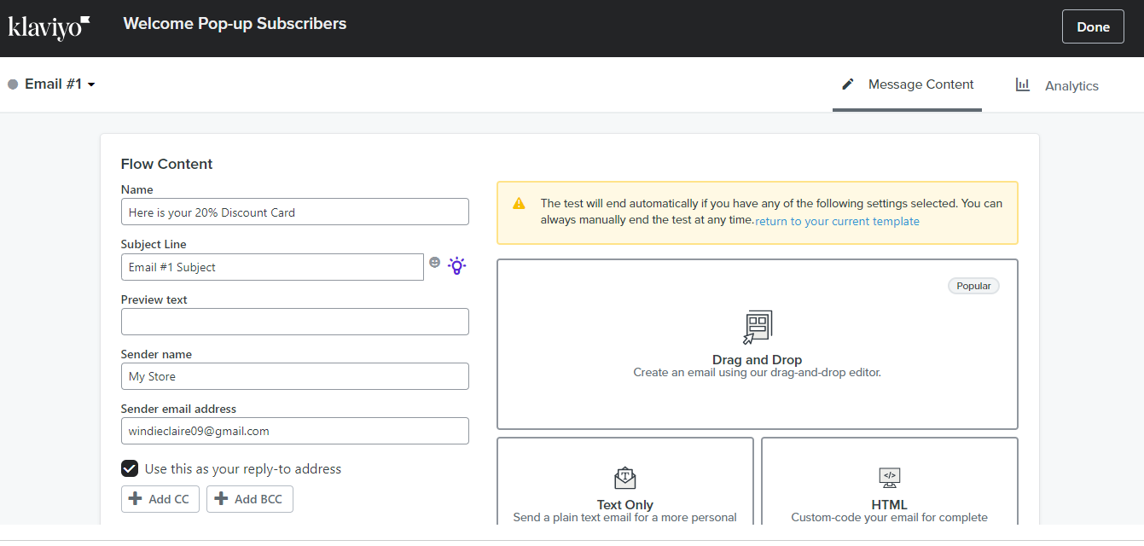The width and height of the screenshot is (1144, 546).
Task: Click the Klaviyo logo
Action: click(x=49, y=26)
